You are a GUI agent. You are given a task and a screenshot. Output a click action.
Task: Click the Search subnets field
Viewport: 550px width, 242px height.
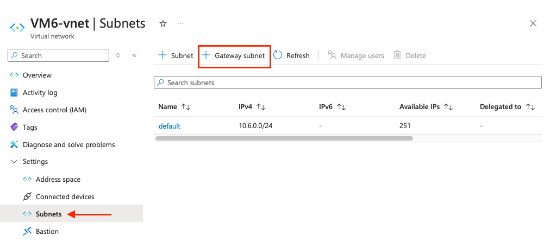(x=348, y=82)
